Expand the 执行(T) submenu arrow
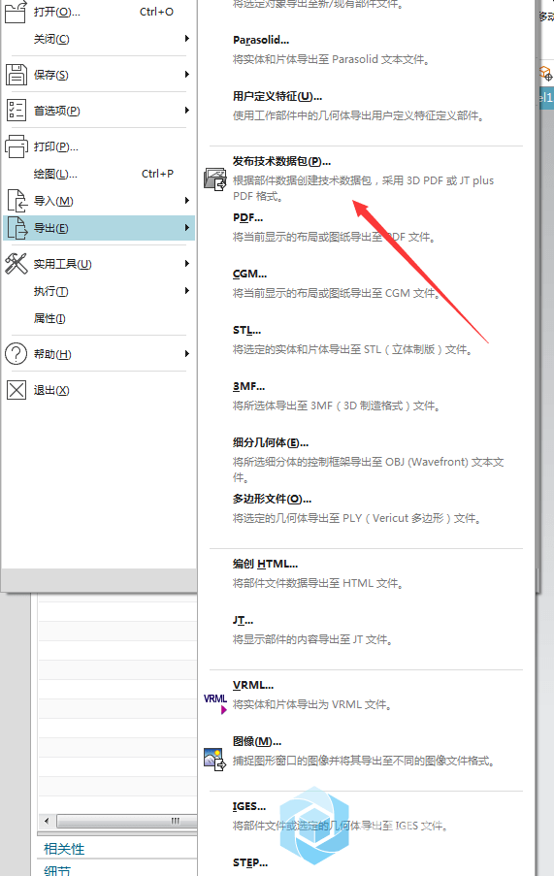554x876 pixels. (187, 290)
